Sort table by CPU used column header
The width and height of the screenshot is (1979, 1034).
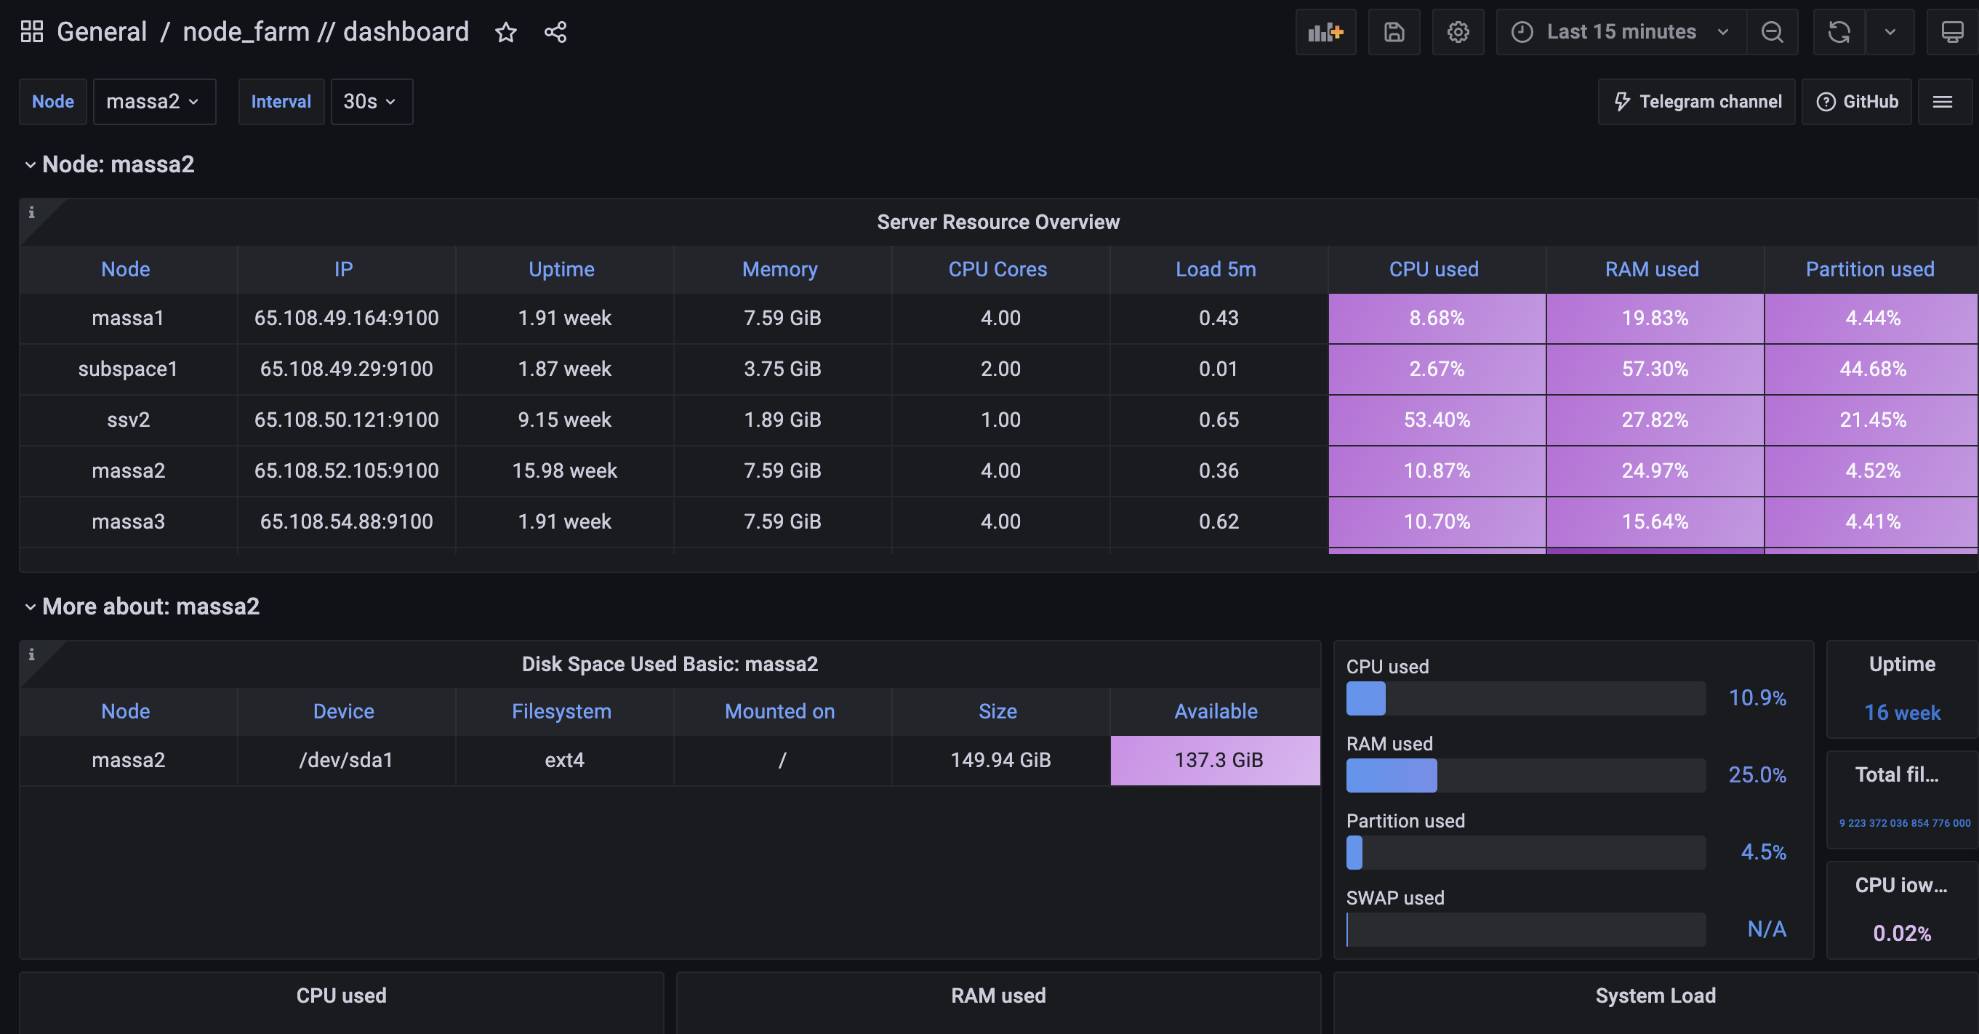[x=1434, y=270]
